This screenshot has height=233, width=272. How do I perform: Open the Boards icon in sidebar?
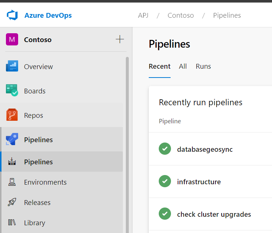pos(12,91)
